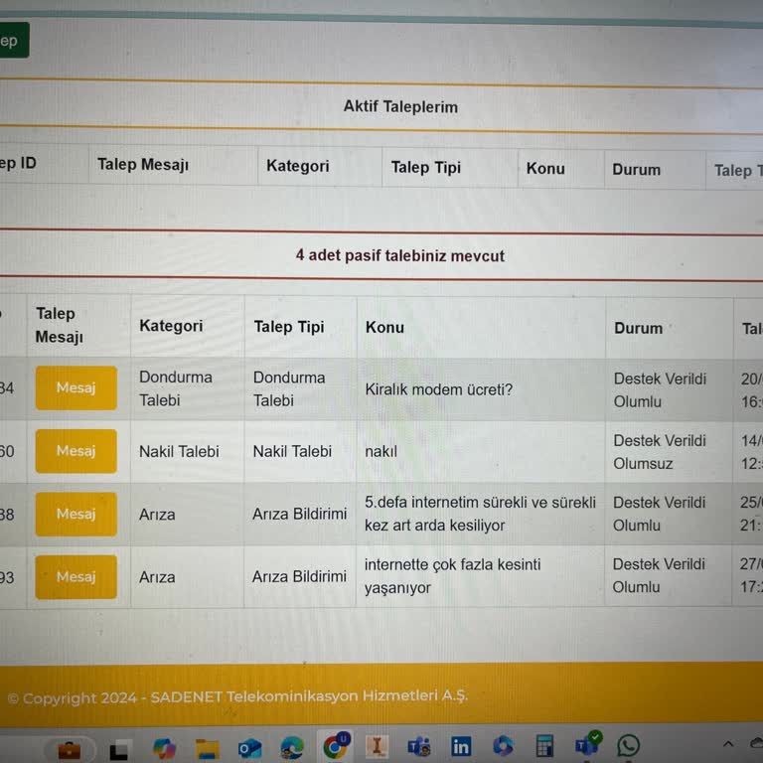Click Dondurma Talebi in Kategori column
763x763 pixels.
point(176,388)
